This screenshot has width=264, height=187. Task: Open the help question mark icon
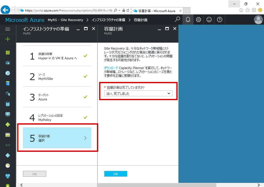pyautogui.click(x=220, y=20)
